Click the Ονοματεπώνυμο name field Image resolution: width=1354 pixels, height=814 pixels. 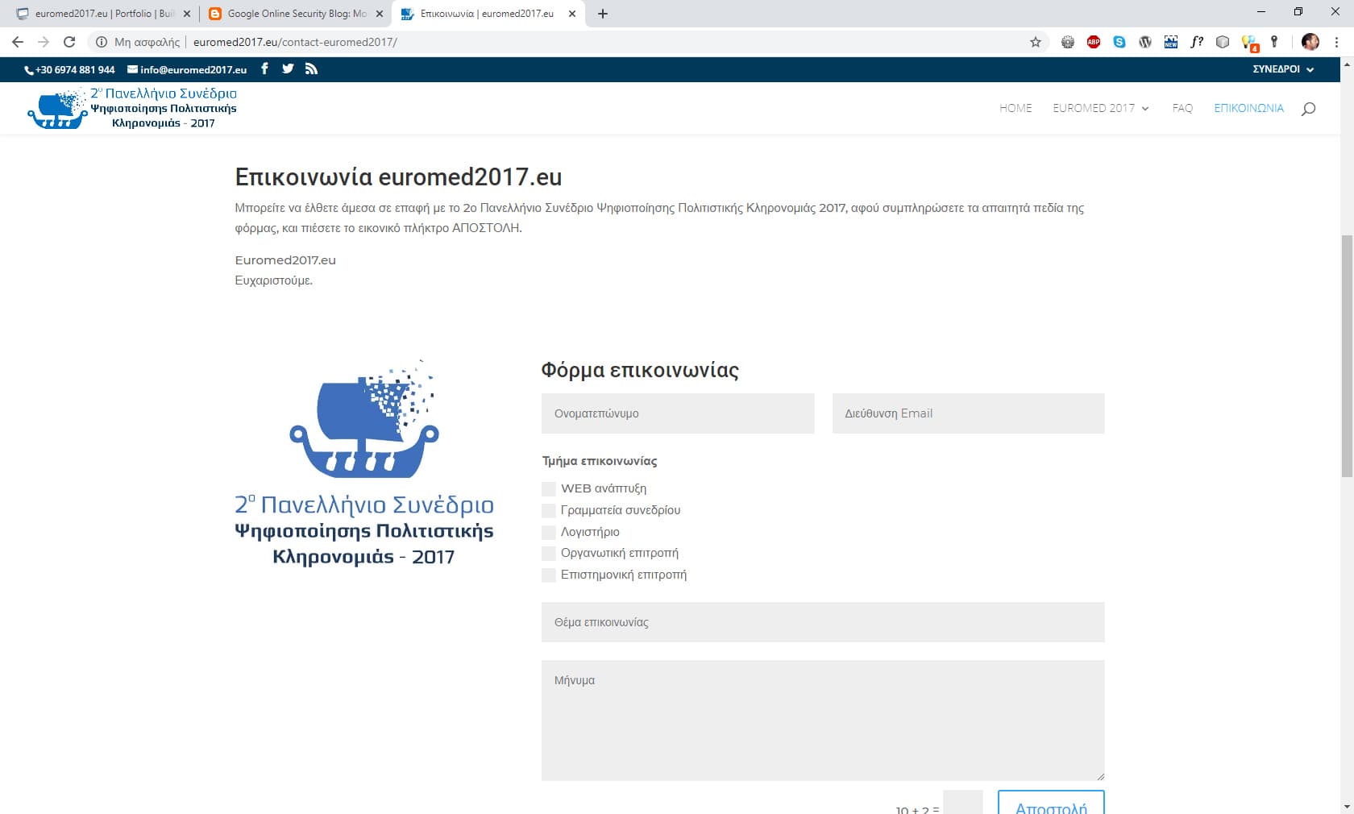(x=678, y=413)
